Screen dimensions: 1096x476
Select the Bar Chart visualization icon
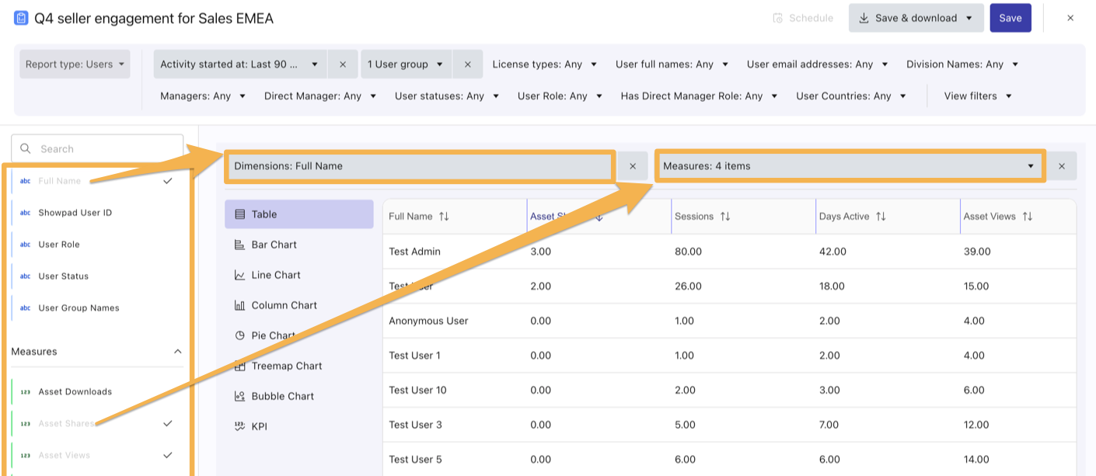(239, 245)
